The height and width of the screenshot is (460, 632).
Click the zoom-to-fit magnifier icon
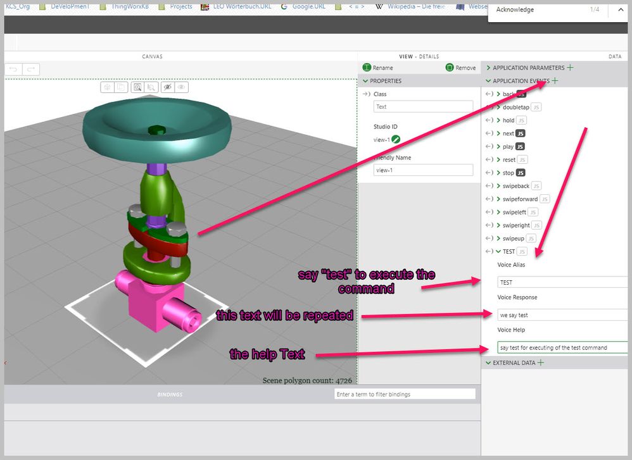(x=137, y=87)
